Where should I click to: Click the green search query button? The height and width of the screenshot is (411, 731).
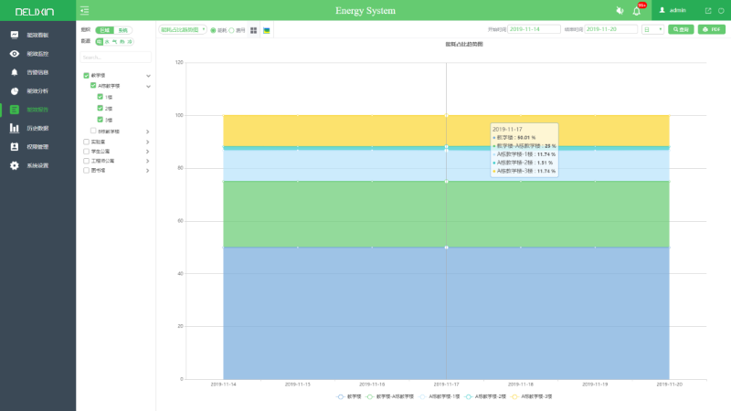[681, 30]
